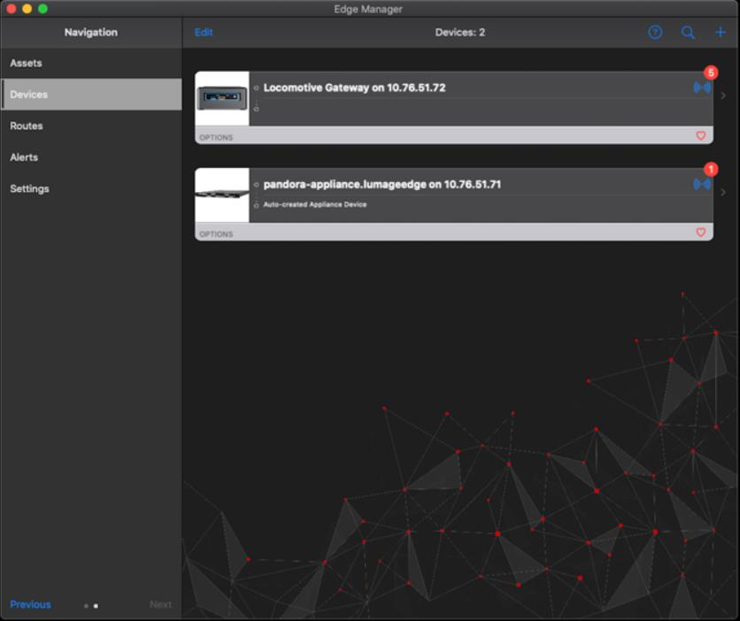Open Settings from the sidebar

click(x=30, y=189)
